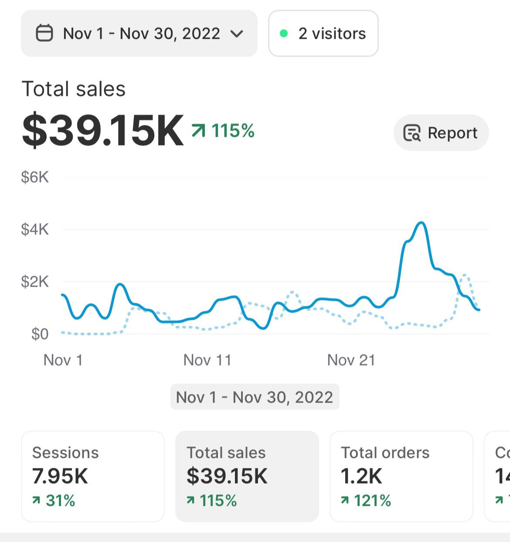Tap the green live visitors dot
Image resolution: width=510 pixels, height=542 pixels.
284,34
